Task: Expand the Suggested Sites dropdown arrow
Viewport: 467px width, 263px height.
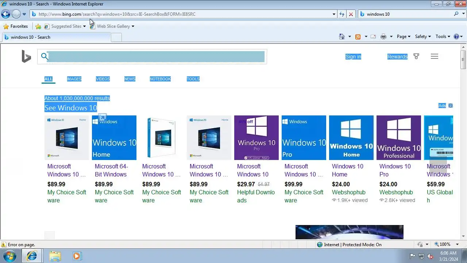Action: pos(84,26)
